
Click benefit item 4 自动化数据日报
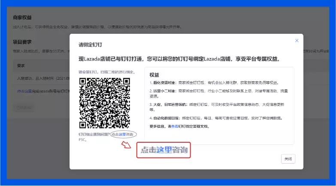(216, 118)
